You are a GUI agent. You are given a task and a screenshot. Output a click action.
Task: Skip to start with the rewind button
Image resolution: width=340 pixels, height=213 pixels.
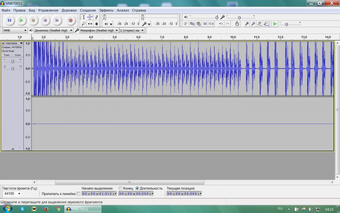45,20
